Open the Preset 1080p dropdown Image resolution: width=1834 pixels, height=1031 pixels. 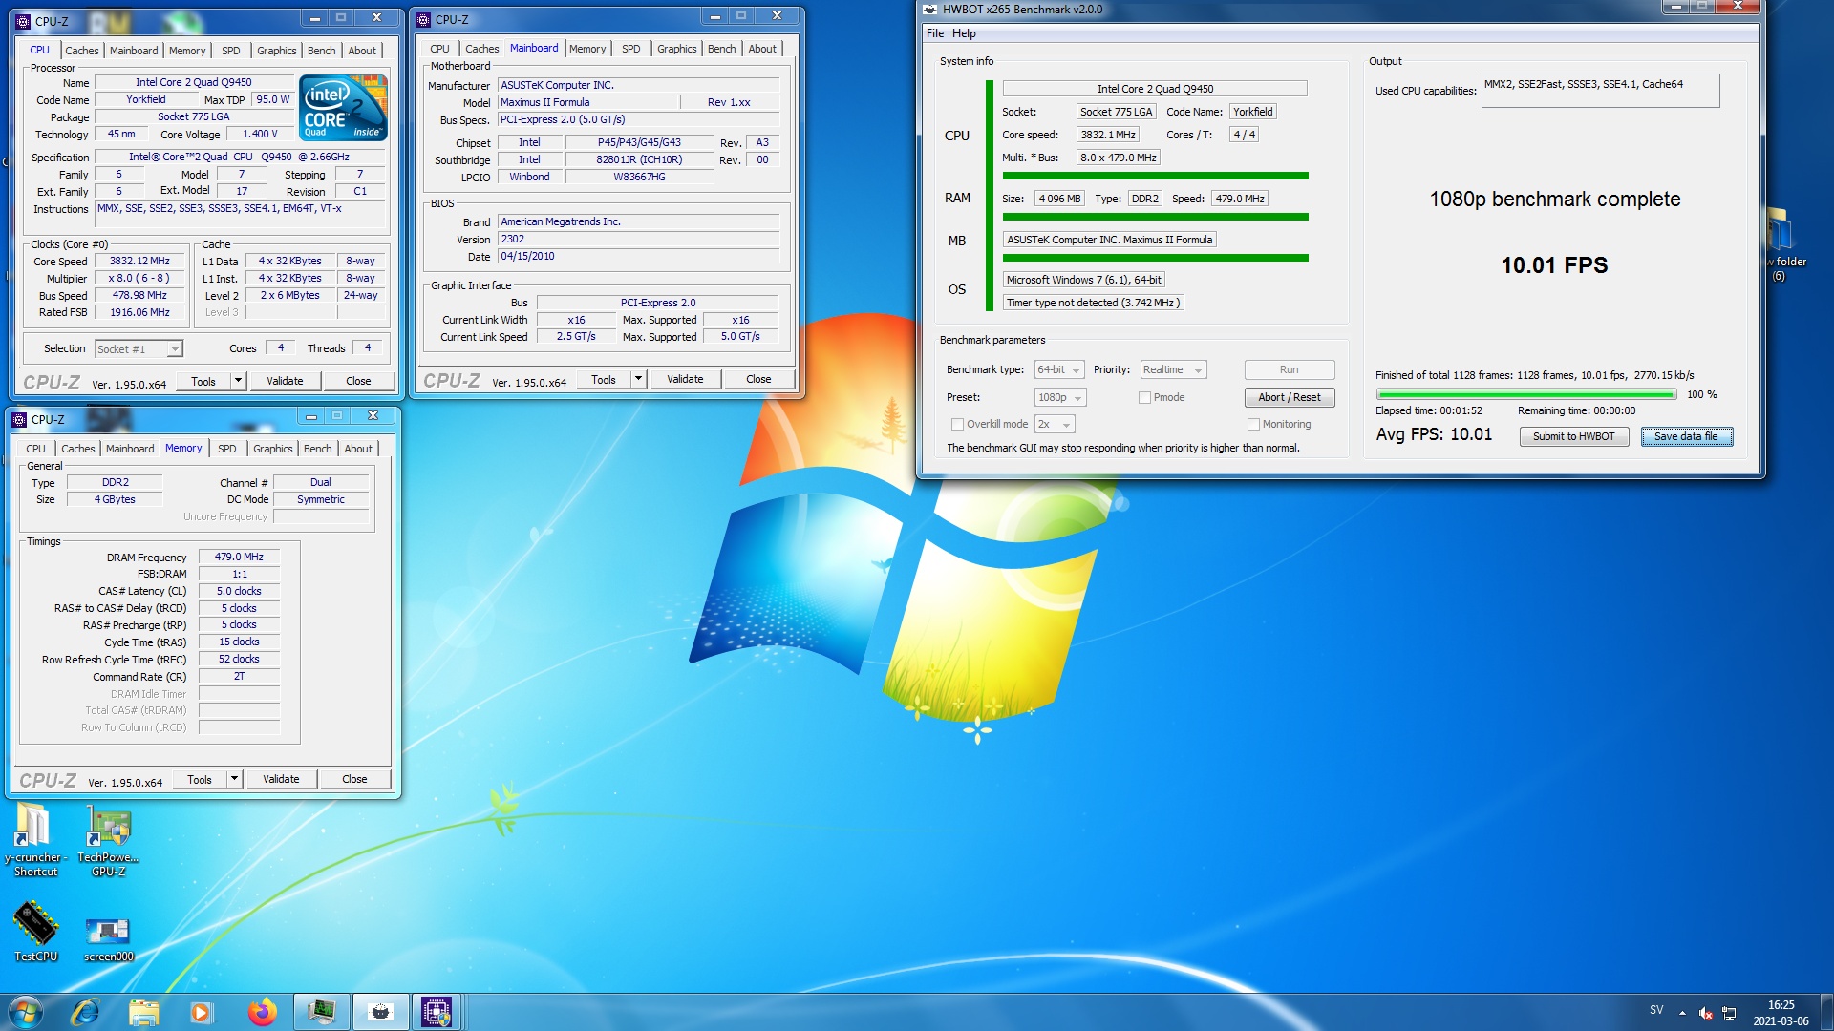[x=1060, y=398]
